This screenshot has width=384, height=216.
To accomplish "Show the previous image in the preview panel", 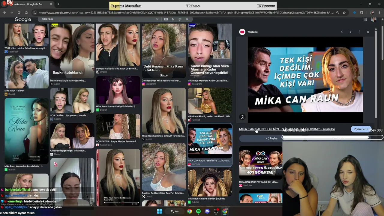I will tap(342, 32).
